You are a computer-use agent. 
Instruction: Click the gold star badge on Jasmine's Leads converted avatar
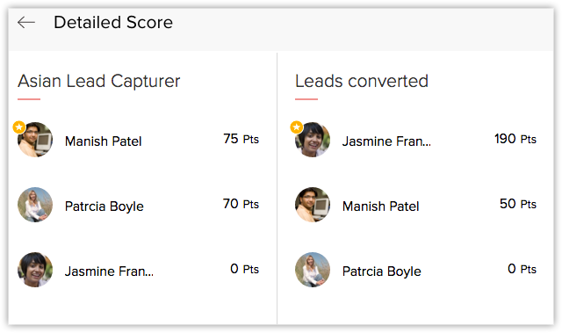coord(297,127)
